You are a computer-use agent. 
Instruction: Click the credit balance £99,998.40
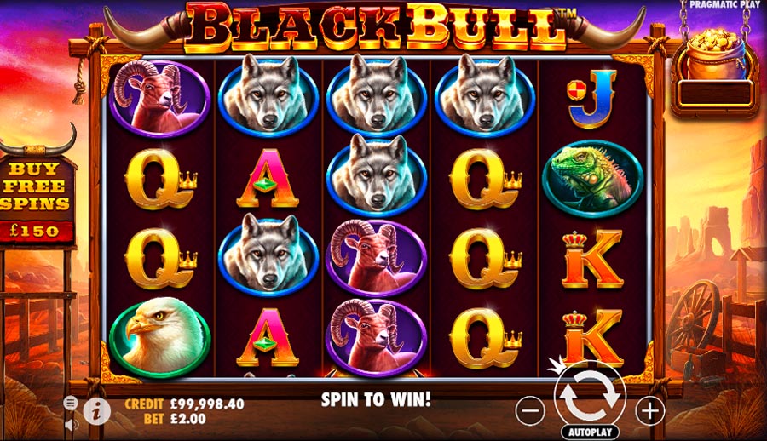[x=207, y=404]
